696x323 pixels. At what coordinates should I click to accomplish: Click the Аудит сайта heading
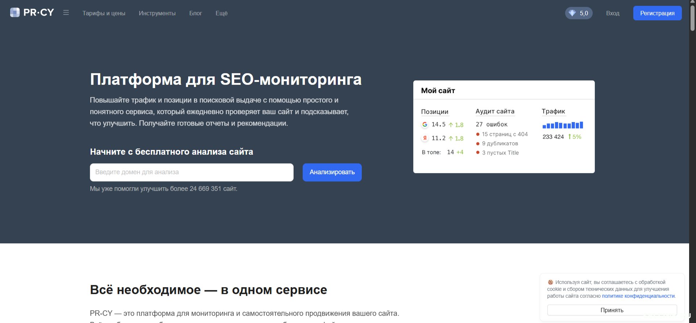(495, 112)
